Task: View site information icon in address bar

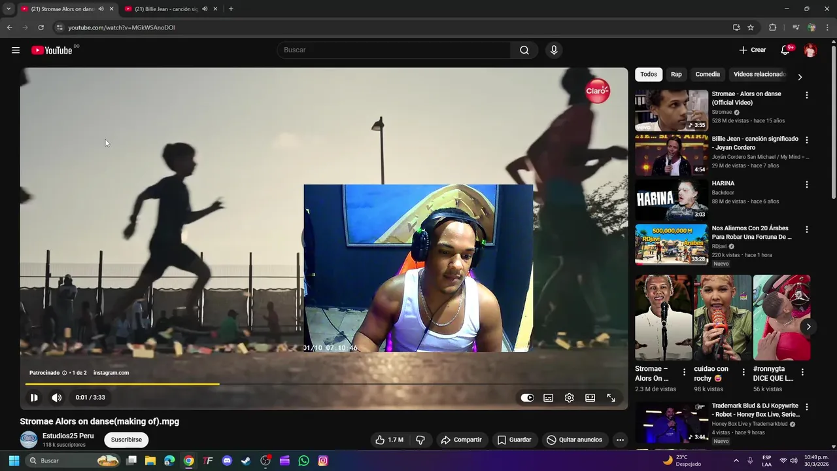Action: (x=60, y=27)
